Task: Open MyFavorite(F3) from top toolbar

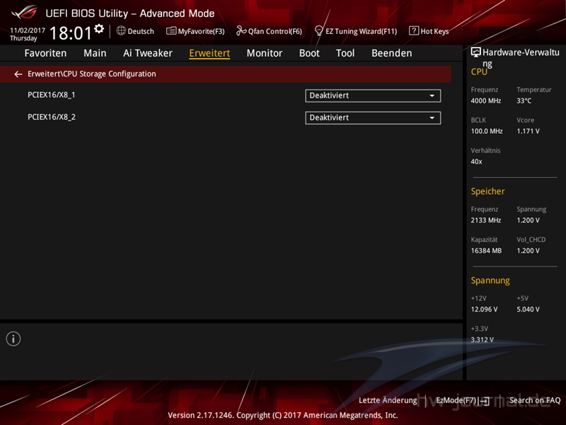Action: [195, 31]
